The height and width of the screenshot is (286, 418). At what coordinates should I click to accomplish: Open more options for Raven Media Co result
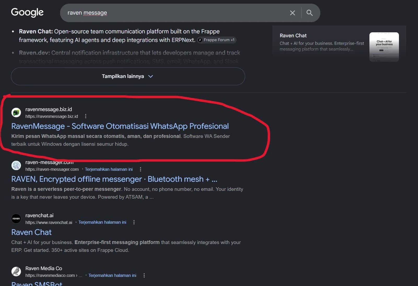(x=144, y=275)
